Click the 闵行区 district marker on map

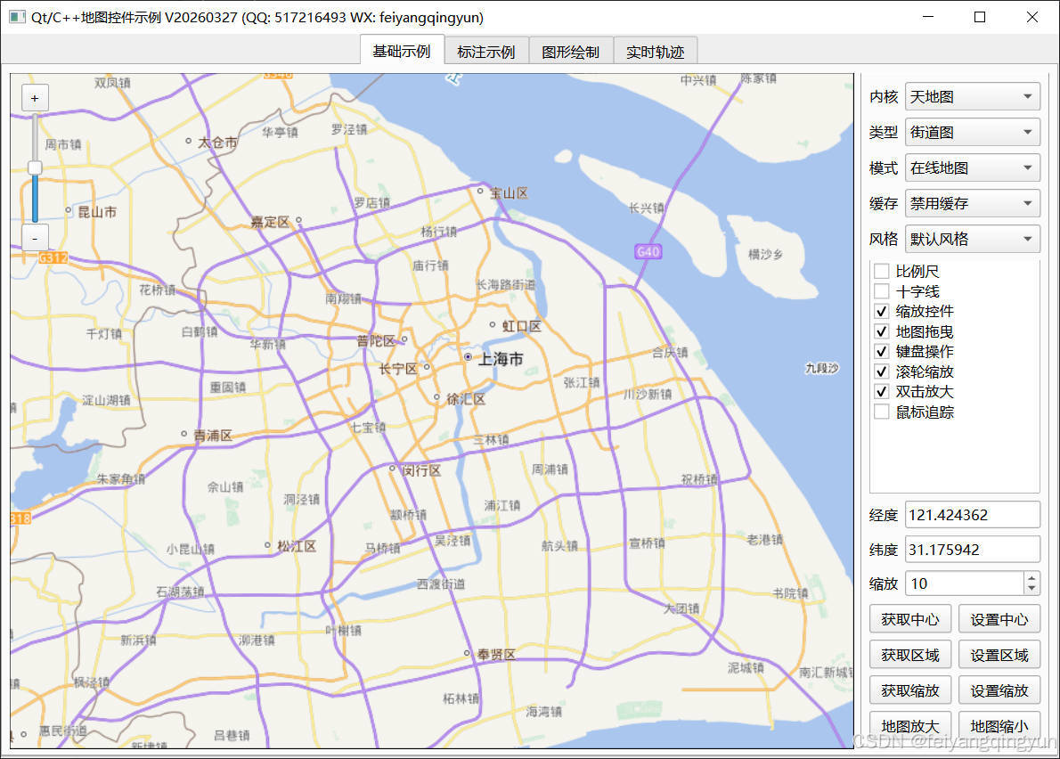[x=392, y=468]
